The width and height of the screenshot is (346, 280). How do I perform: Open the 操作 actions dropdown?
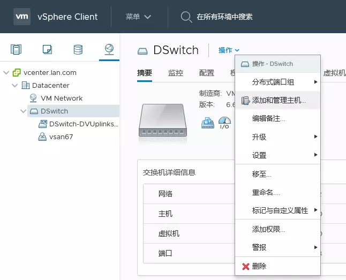click(229, 50)
